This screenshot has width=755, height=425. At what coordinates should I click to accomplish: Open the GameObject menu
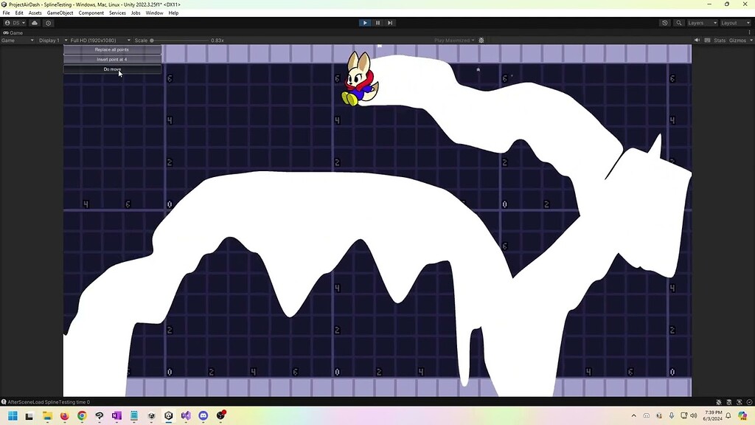click(59, 13)
